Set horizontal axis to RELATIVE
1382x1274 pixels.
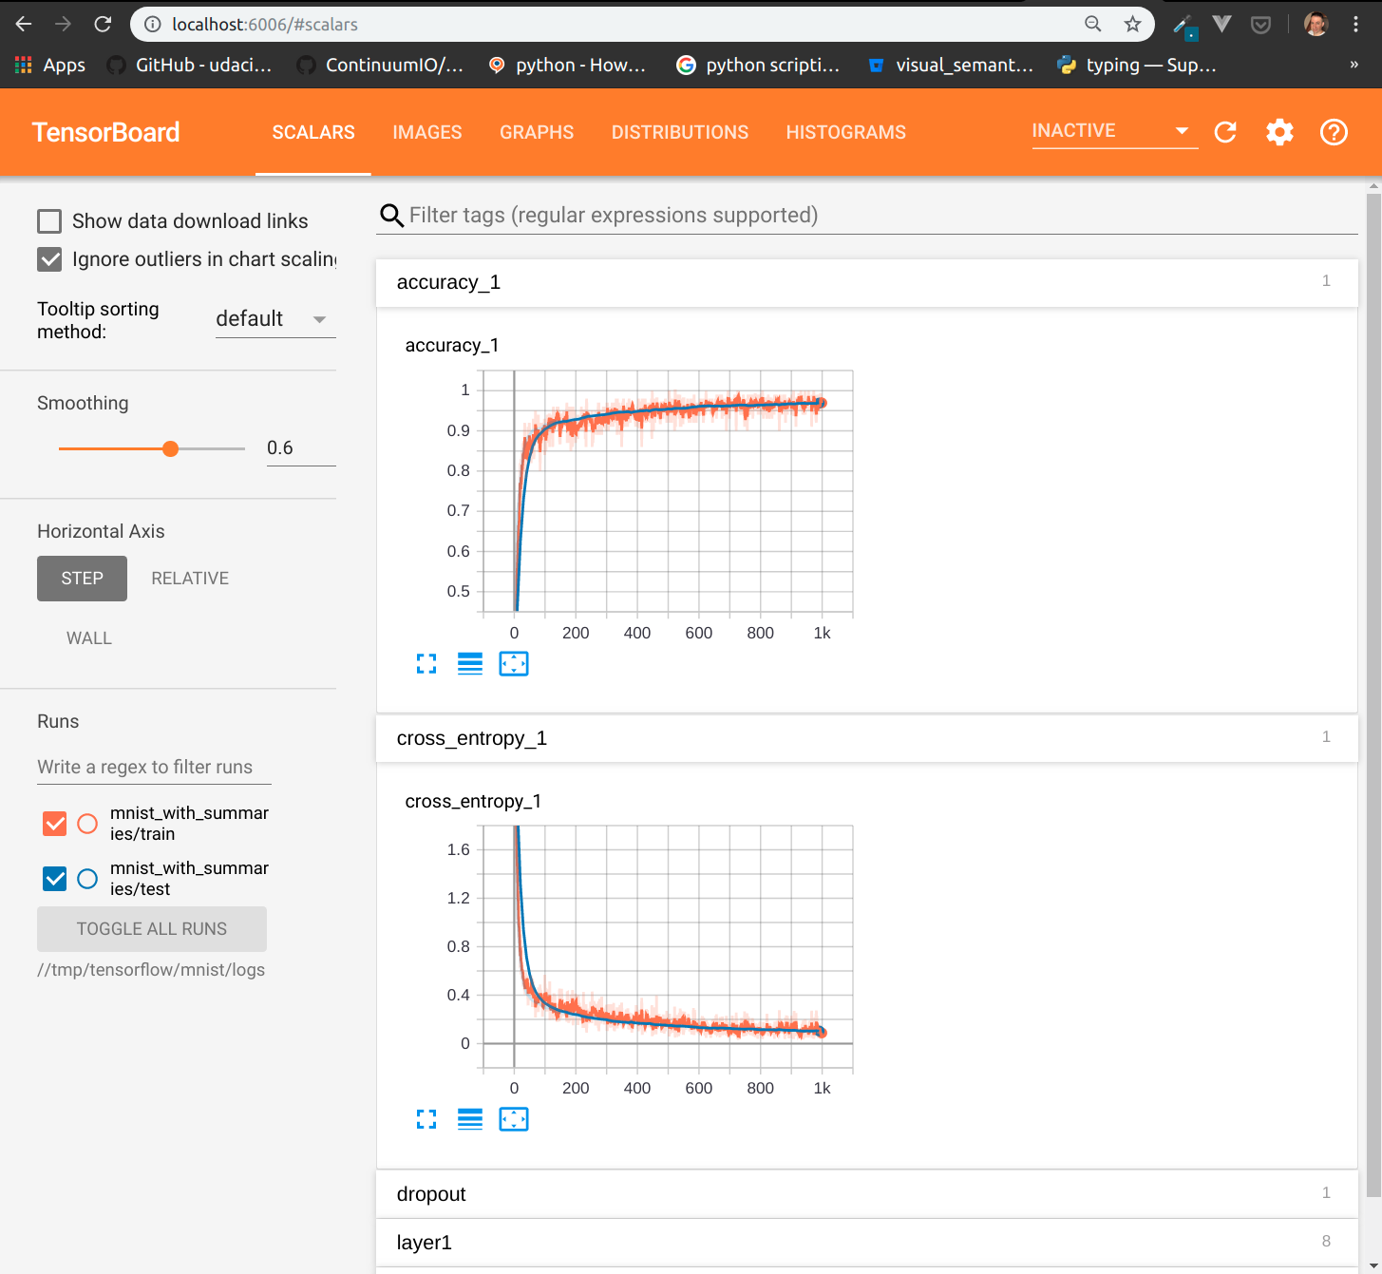pos(190,578)
